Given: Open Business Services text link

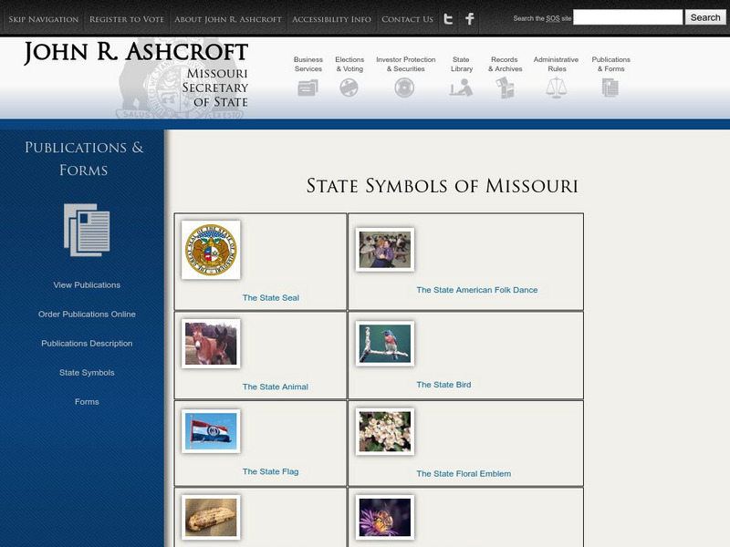Looking at the screenshot, I should [x=308, y=64].
